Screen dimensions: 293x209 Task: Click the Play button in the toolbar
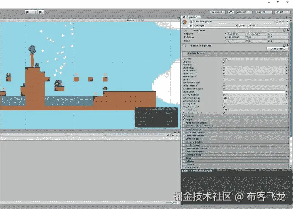[28, 12]
